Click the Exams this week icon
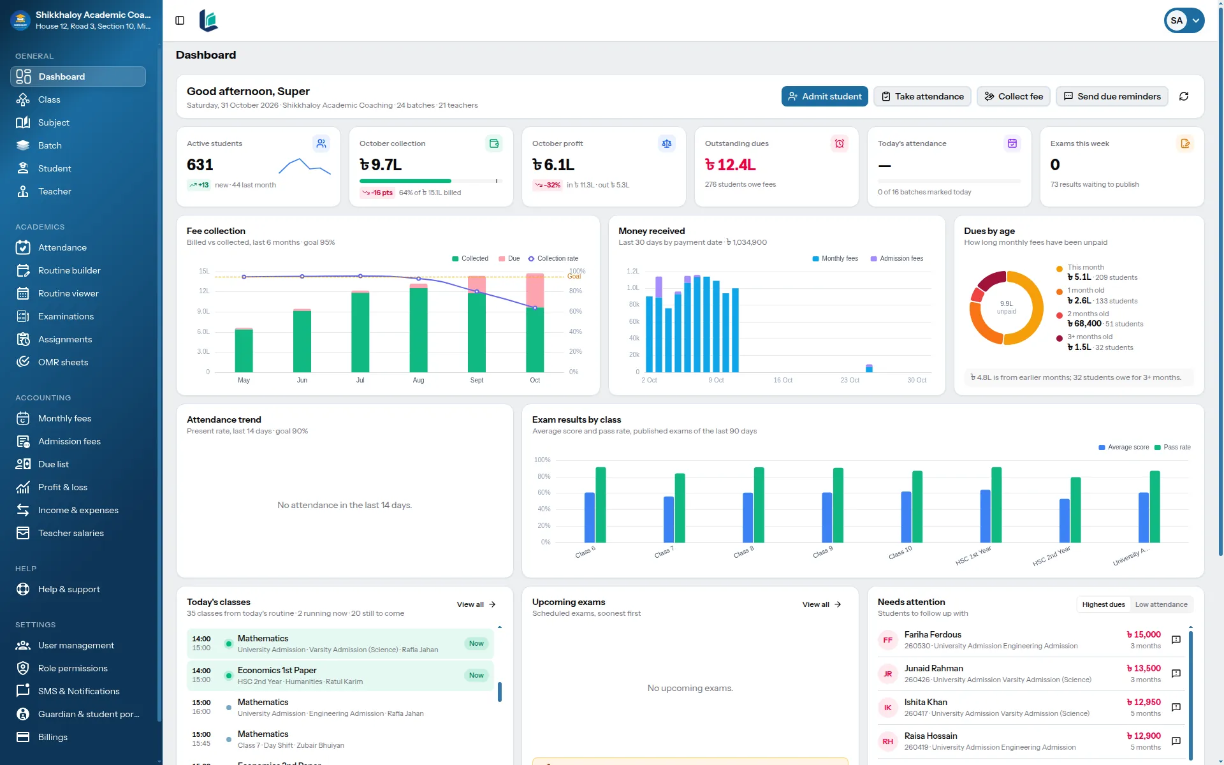The image size is (1224, 765). pyautogui.click(x=1185, y=143)
